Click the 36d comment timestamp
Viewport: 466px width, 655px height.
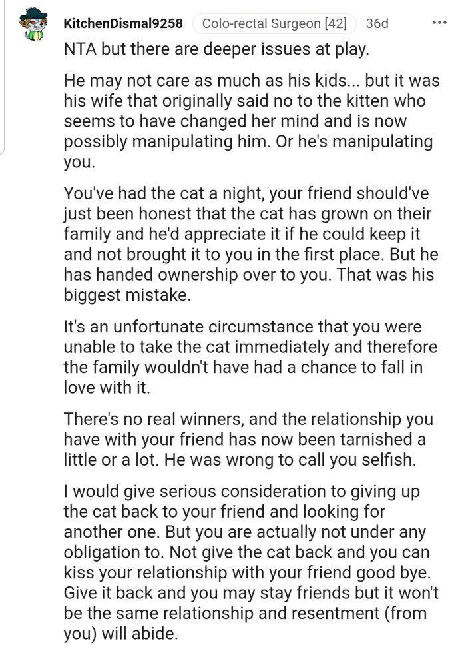377,24
